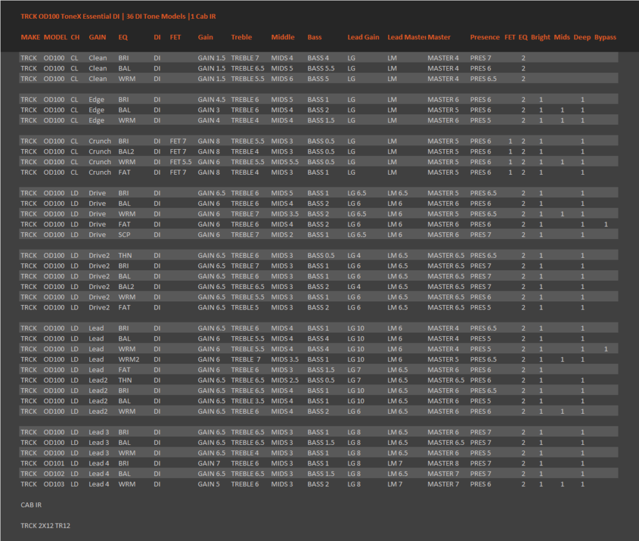Image resolution: width=639 pixels, height=541 pixels.
Task: Select 'LG 4' in the Drive2 BAL2 row
Action: coord(354,287)
